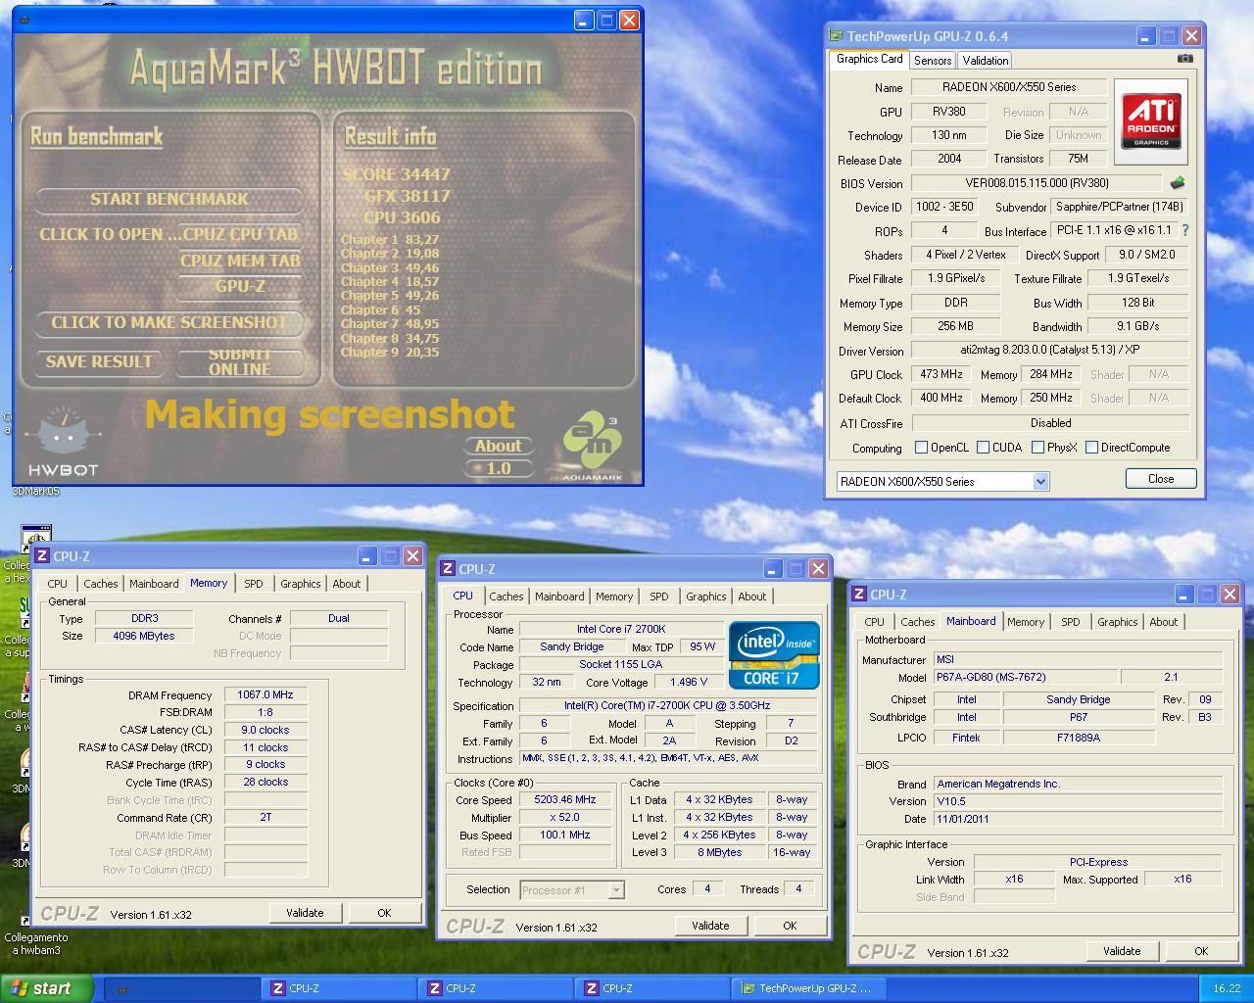Click the ATI Radeon logo in GPU-Z
Image resolution: width=1254 pixels, height=1003 pixels.
tap(1151, 120)
